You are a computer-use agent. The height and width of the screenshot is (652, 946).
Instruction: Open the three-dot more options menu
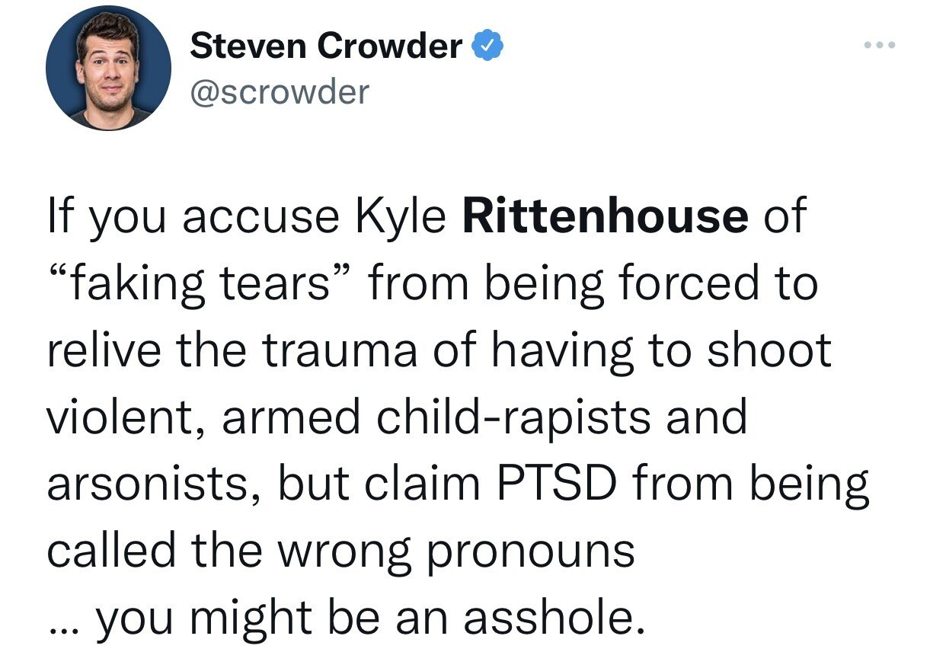click(880, 46)
